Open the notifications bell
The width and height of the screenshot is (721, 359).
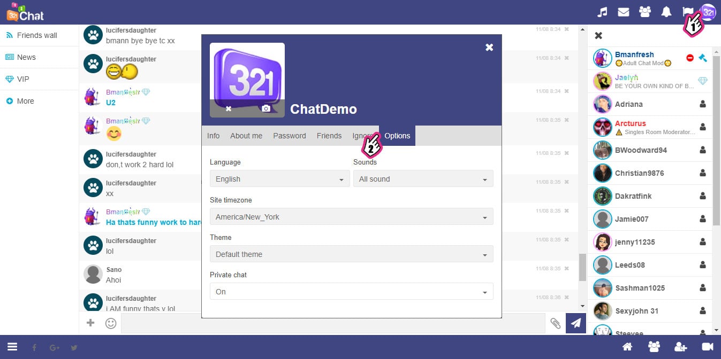point(666,11)
